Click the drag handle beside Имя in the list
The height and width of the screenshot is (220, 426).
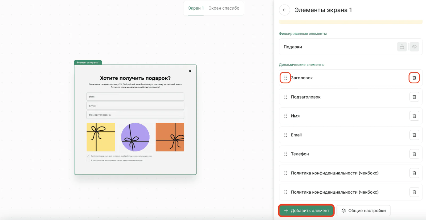click(x=285, y=116)
